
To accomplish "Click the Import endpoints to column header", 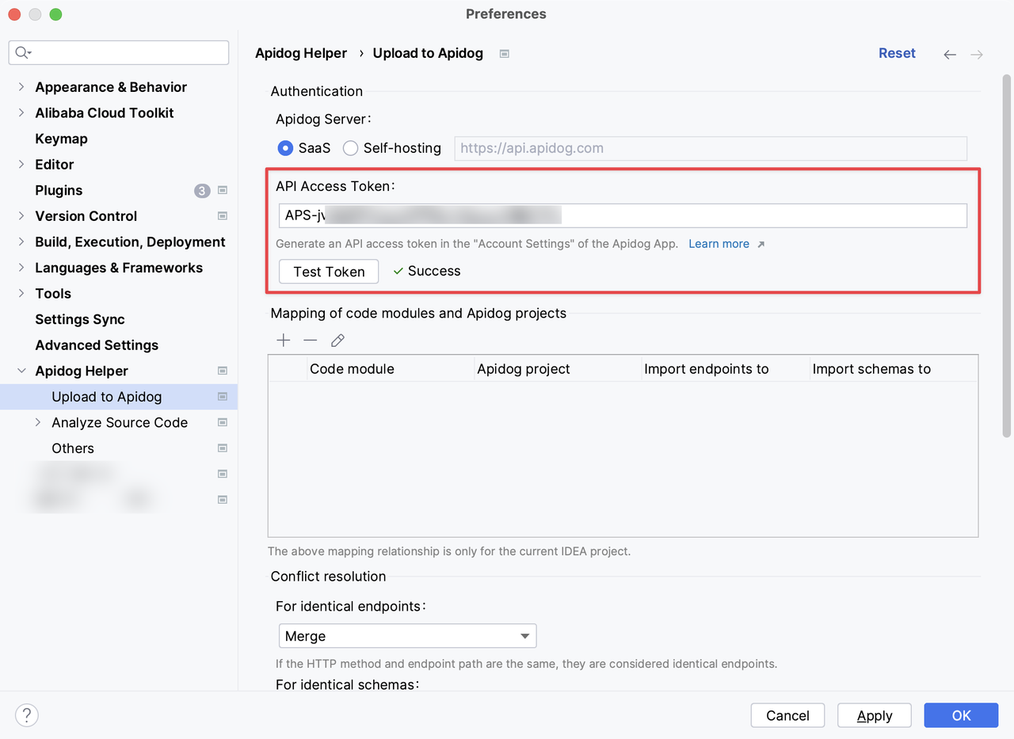I will [726, 369].
